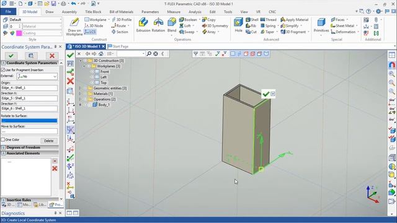Expand the Geometric entities tree folder
397x223 pixels.
coord(80,88)
